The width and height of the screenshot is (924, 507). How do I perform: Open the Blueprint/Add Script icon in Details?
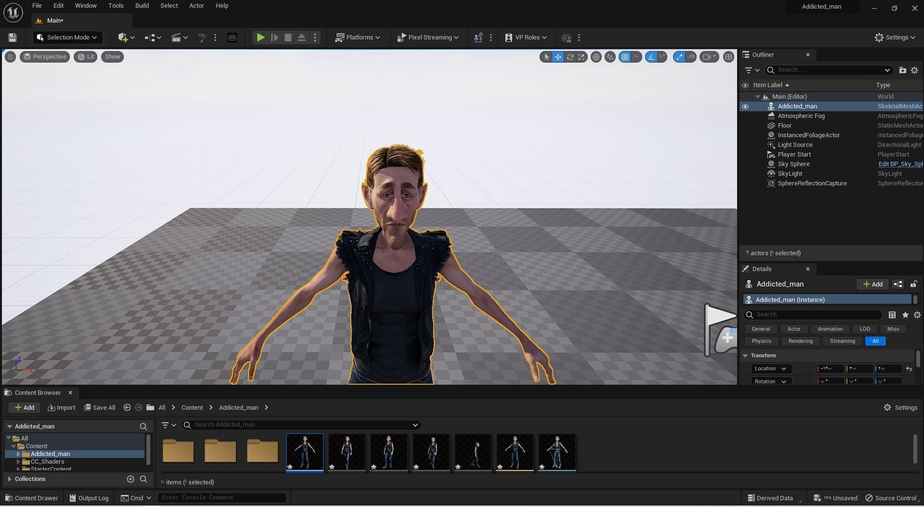pos(898,284)
